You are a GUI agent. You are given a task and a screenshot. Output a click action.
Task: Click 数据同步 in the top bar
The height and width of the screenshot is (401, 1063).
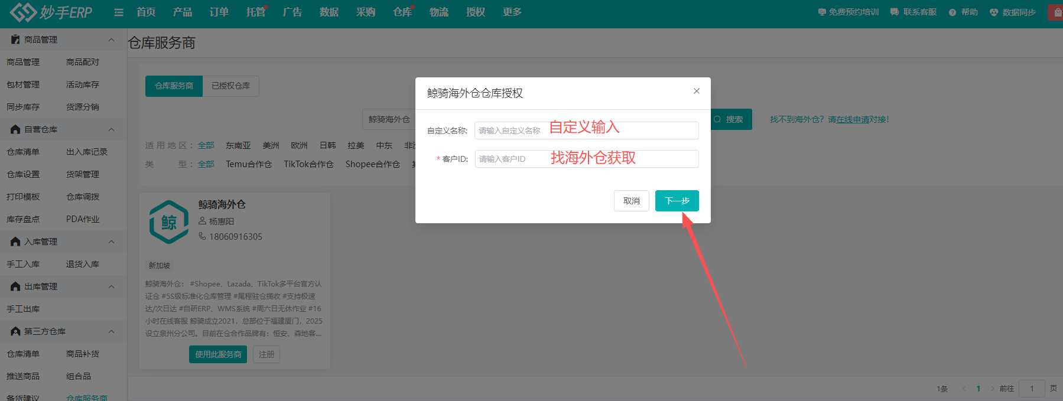1013,12
